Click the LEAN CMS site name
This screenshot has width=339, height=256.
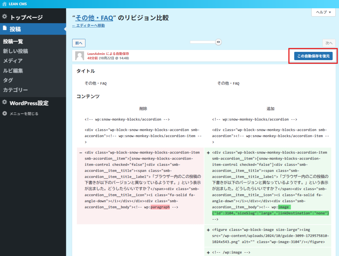(18, 4)
